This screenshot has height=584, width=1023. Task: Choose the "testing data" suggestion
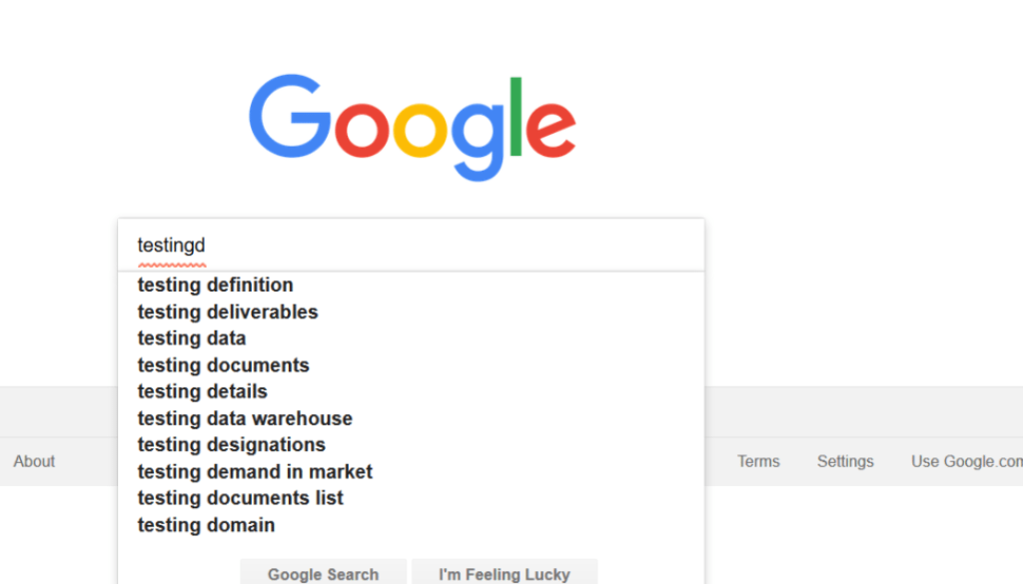[191, 338]
